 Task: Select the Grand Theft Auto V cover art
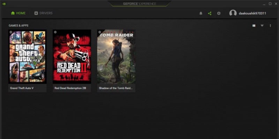28,57
